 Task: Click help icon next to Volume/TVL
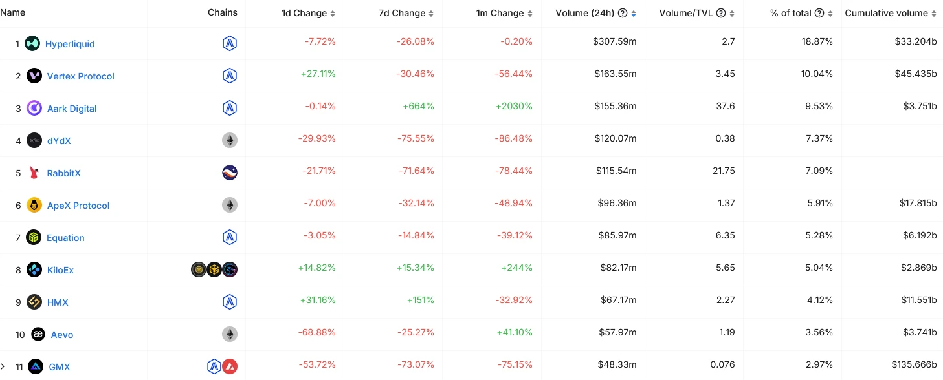click(x=720, y=13)
